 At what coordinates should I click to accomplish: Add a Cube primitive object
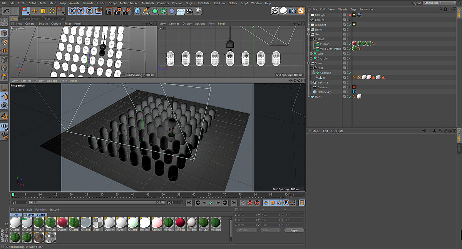[137, 11]
